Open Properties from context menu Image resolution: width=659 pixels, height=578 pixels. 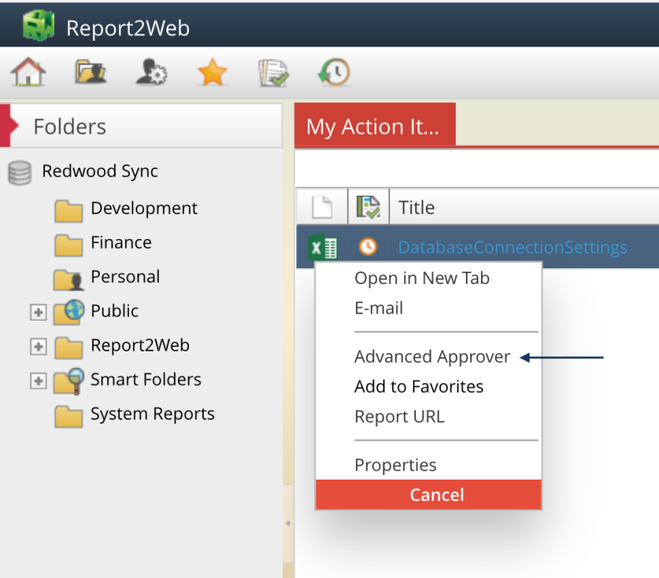point(395,465)
